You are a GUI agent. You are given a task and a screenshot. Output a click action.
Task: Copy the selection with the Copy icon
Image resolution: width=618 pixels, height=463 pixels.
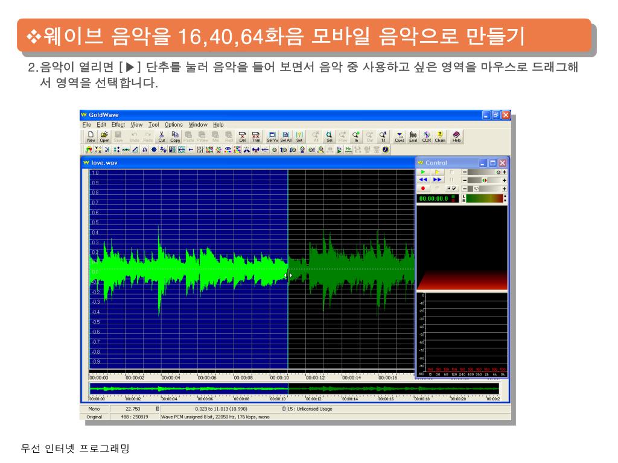tap(175, 137)
